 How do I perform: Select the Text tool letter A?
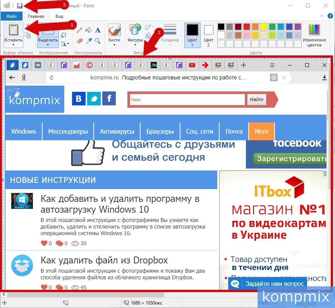point(98,30)
